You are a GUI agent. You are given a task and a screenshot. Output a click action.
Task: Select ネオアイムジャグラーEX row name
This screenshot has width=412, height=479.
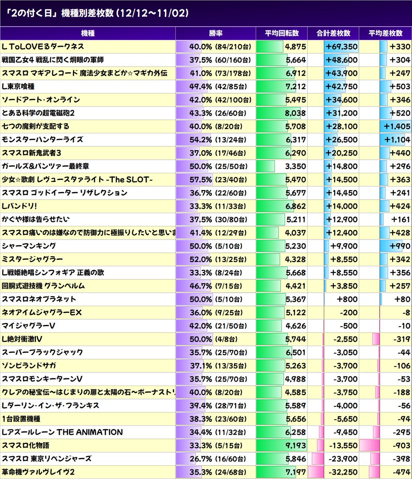point(41,313)
